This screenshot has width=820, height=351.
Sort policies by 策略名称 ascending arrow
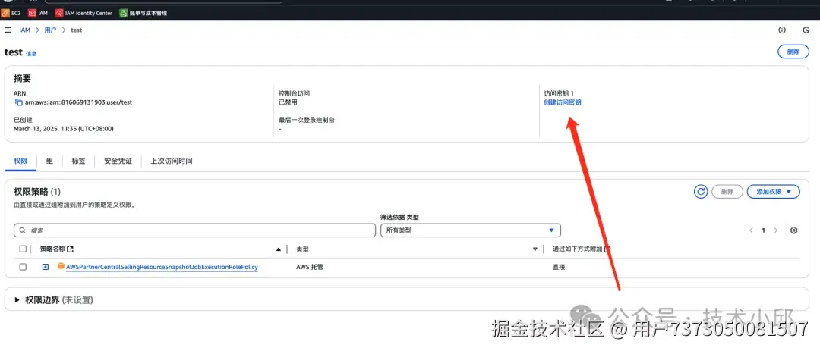(x=279, y=249)
